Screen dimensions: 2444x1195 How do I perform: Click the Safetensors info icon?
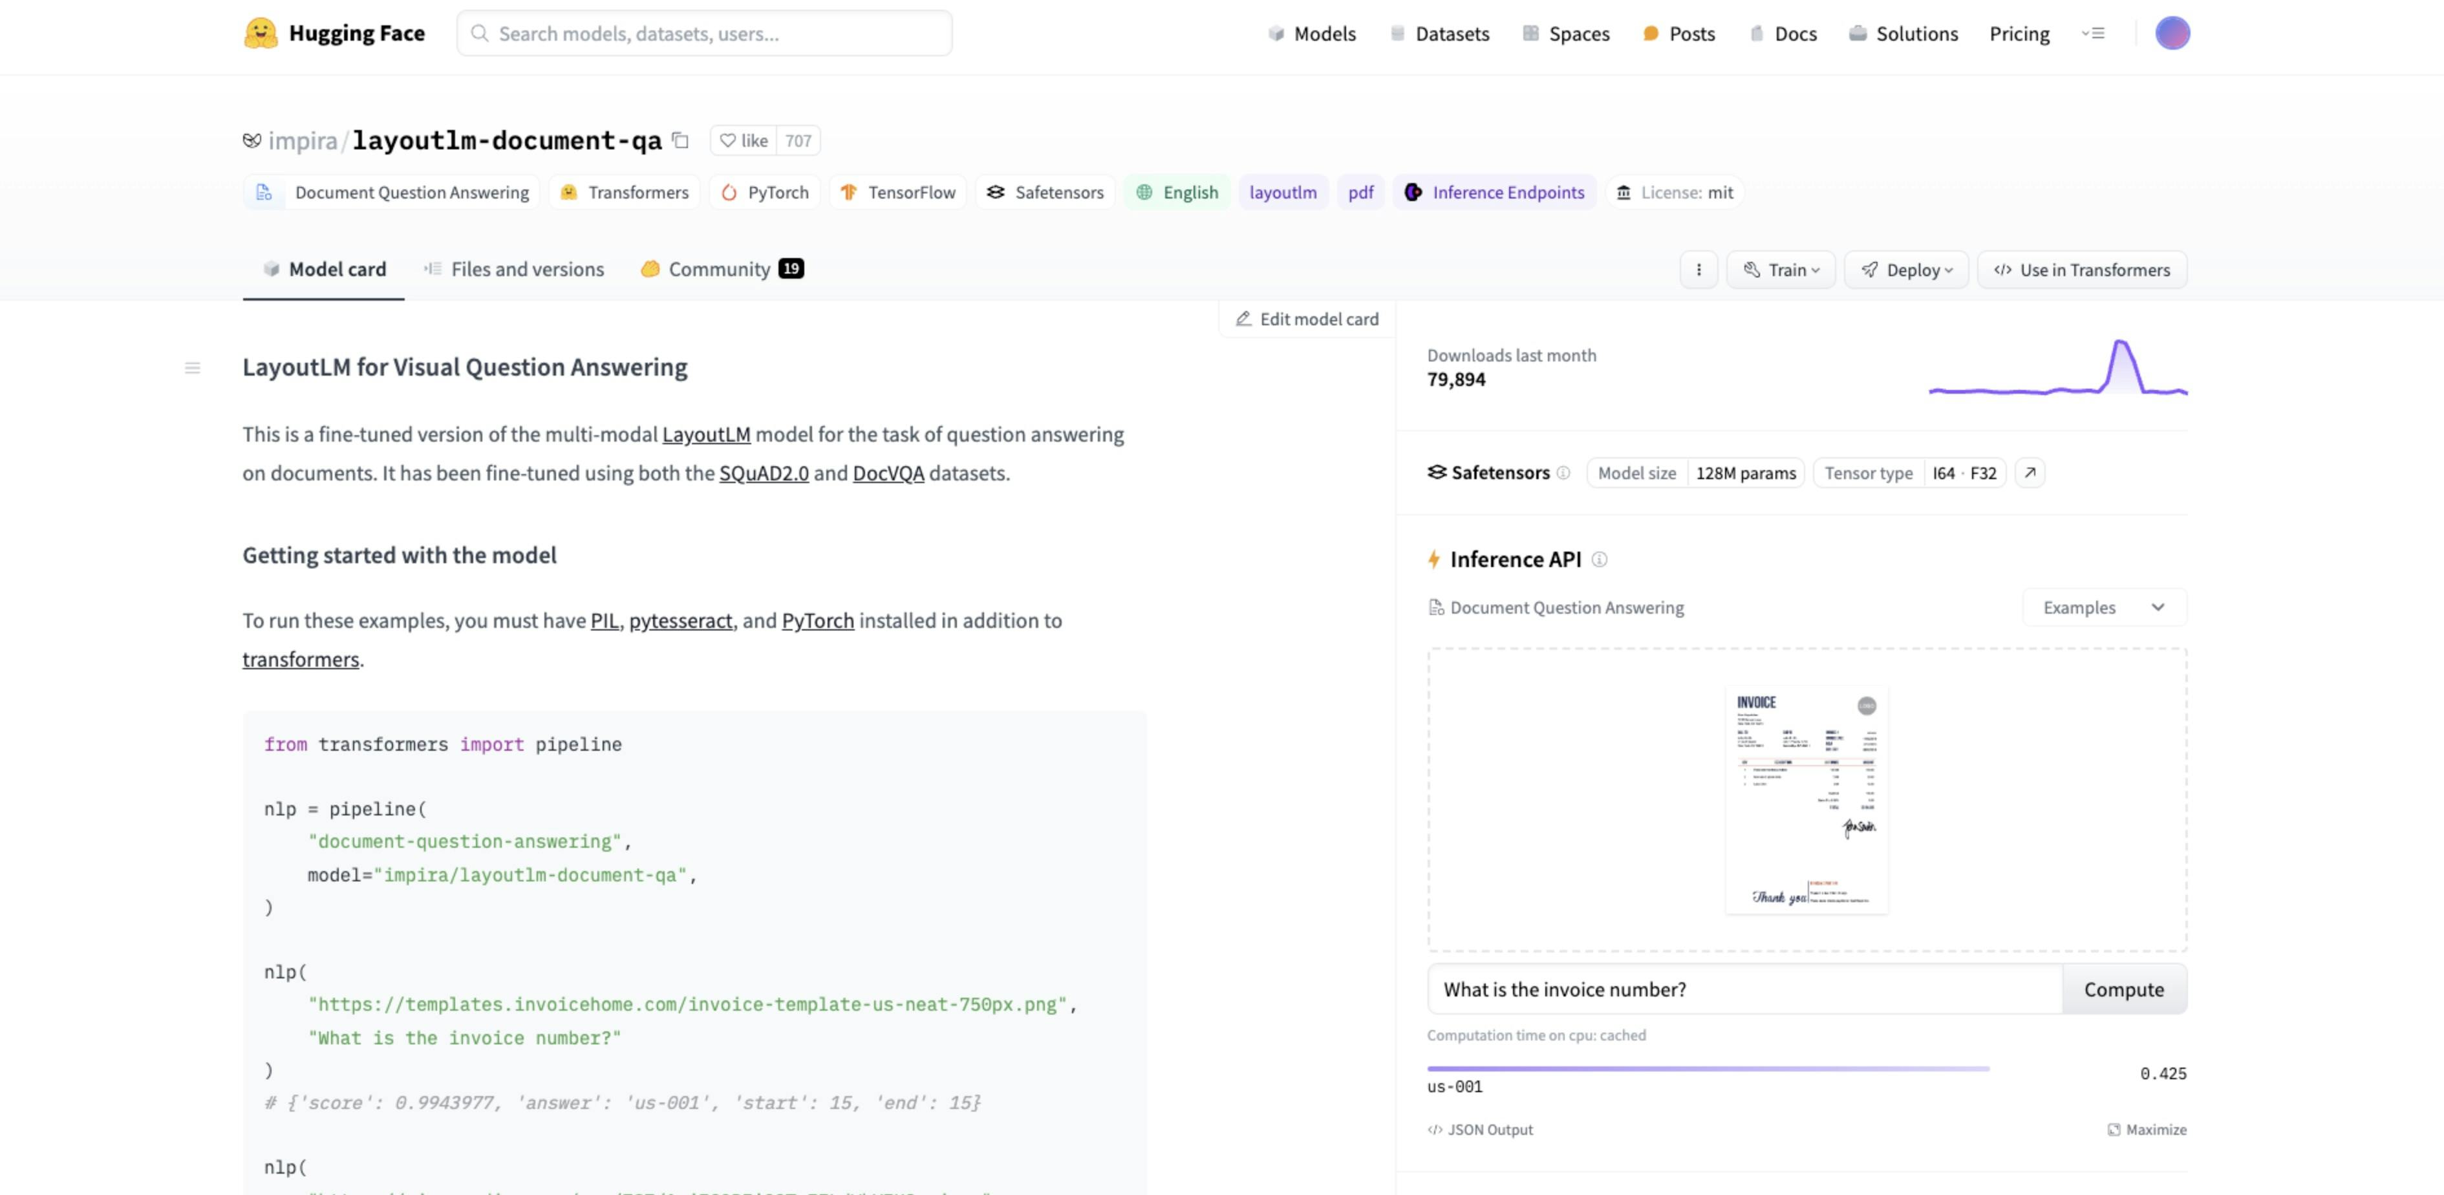click(x=1563, y=473)
